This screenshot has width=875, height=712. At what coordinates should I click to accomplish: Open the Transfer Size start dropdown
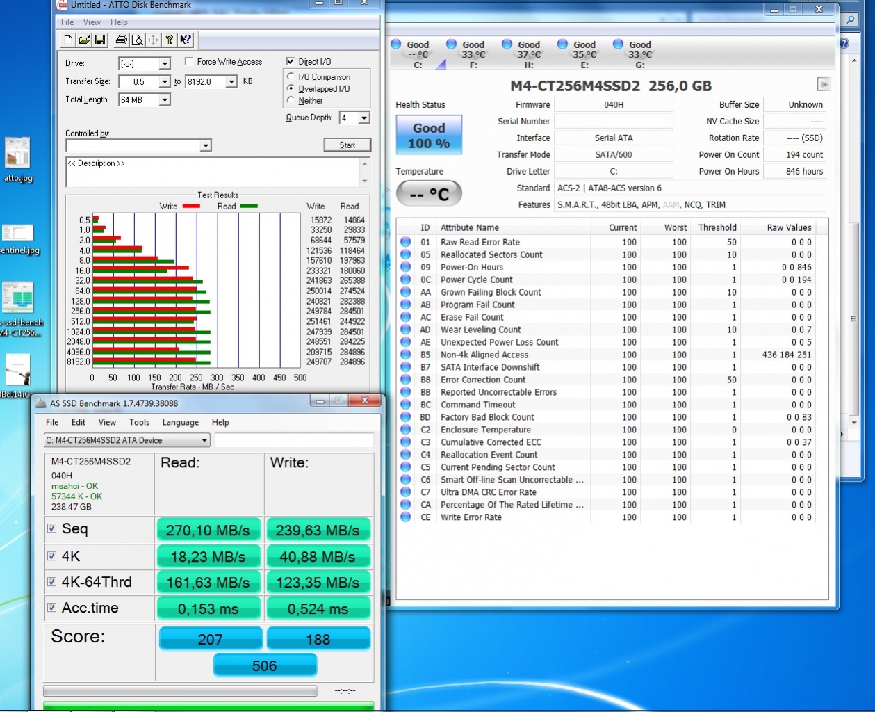[x=165, y=82]
